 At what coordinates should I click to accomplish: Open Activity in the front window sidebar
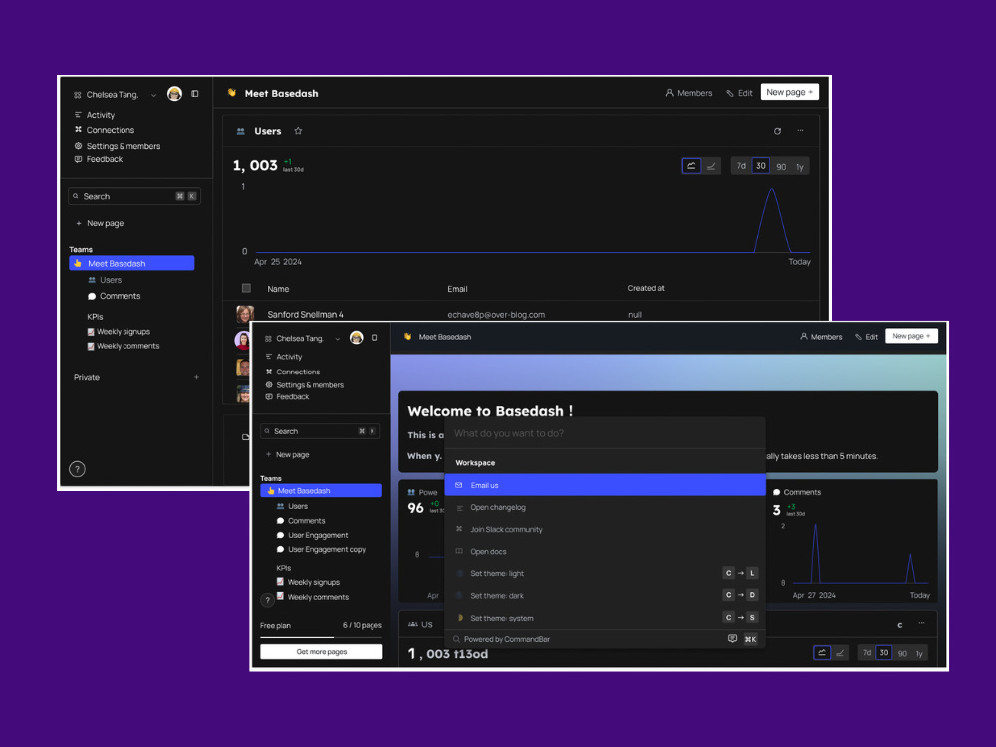pyautogui.click(x=283, y=357)
